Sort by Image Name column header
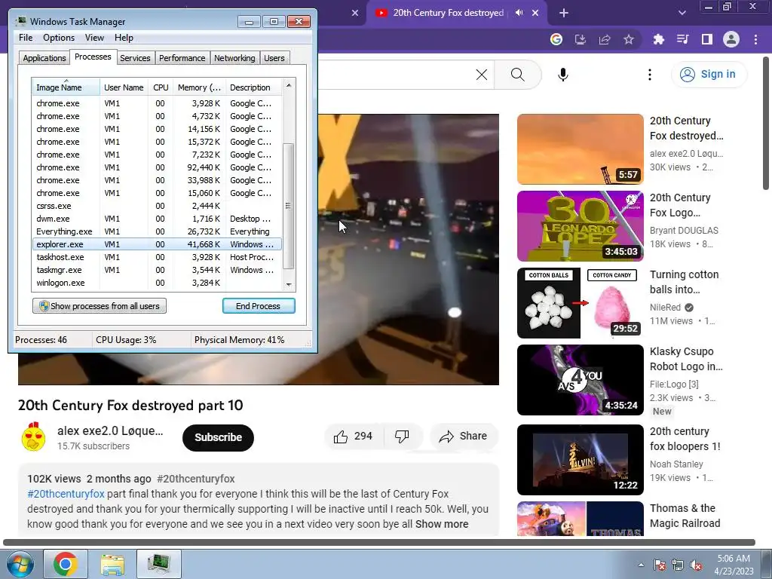Image resolution: width=772 pixels, height=579 pixels. point(66,87)
